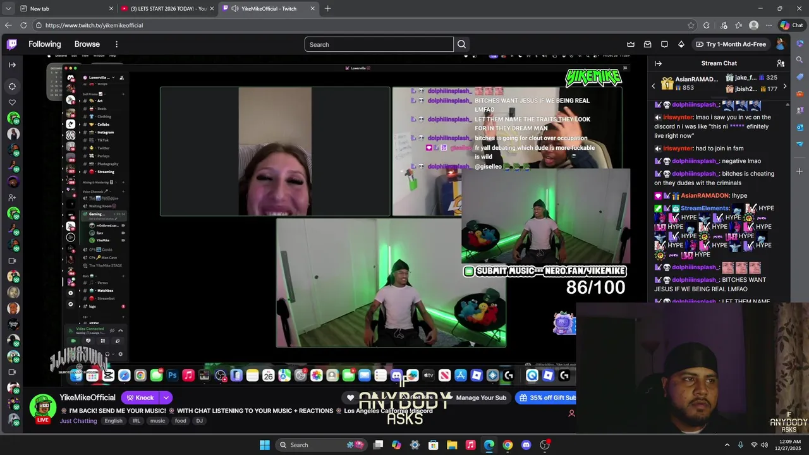Viewport: 809px width, 455px height.
Task: Select the English tag
Action: point(114,421)
